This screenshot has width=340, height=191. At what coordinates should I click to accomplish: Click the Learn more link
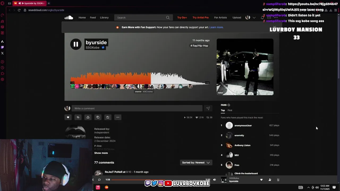pos(216,27)
